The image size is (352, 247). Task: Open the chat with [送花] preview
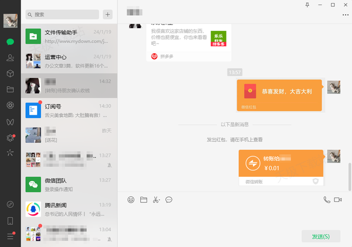(69, 135)
